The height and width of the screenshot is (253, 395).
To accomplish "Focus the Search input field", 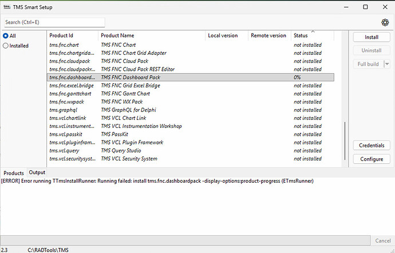I will 54,22.
